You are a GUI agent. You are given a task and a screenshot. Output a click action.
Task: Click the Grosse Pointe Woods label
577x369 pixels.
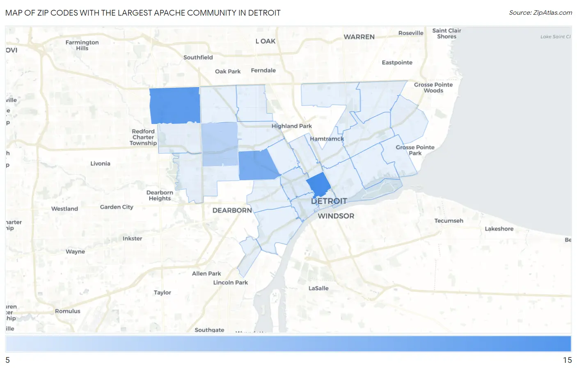pyautogui.click(x=433, y=87)
